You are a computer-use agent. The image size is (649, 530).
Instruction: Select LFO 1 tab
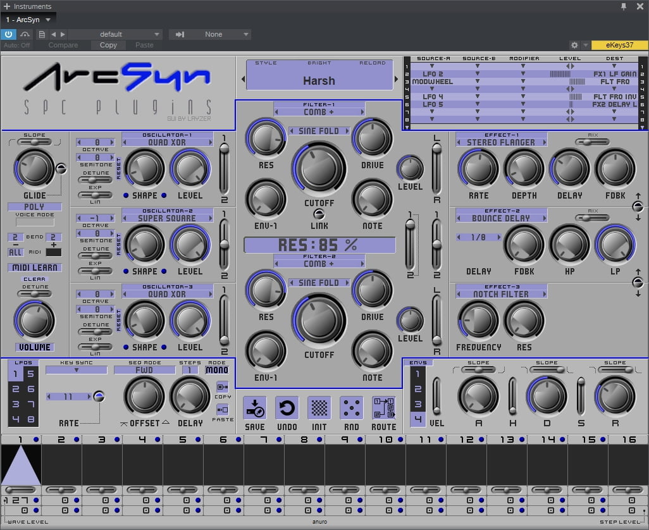pyautogui.click(x=16, y=374)
